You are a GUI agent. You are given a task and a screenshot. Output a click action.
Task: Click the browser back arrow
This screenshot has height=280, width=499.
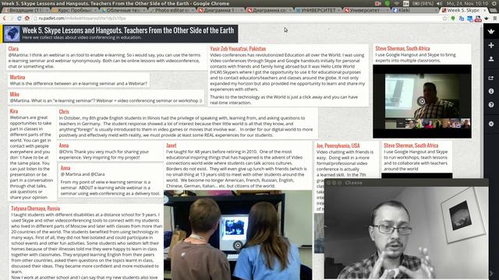[5, 19]
